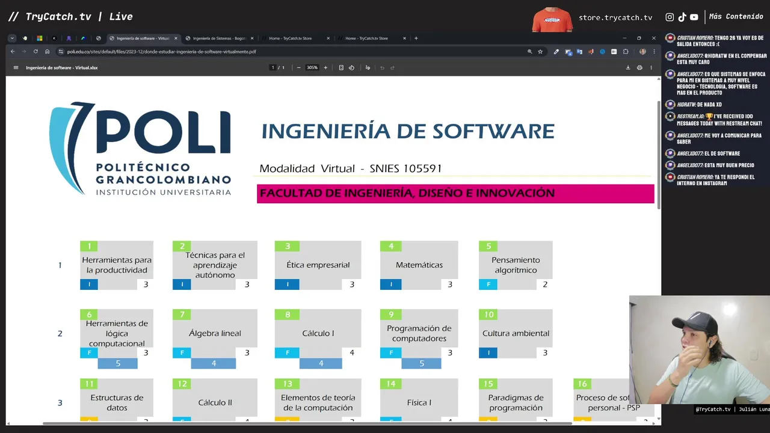Click the Álgebra lineal course box
This screenshot has height=433, width=770.
click(x=215, y=334)
